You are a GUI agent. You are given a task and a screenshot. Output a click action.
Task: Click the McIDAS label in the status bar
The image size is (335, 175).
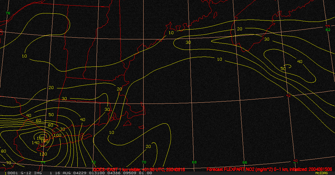(322, 173)
